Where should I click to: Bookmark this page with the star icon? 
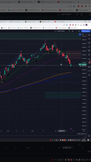[67, 25]
